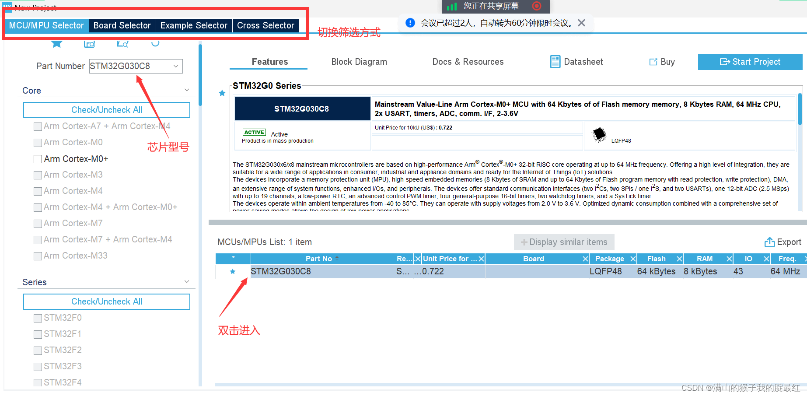Click the ACTIVE status badge
This screenshot has width=807, height=396.
tap(254, 132)
